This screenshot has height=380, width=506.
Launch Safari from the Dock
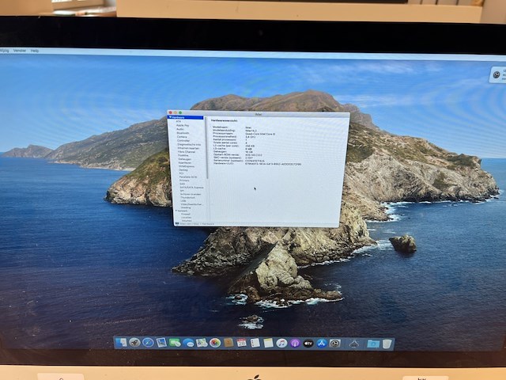click(148, 343)
